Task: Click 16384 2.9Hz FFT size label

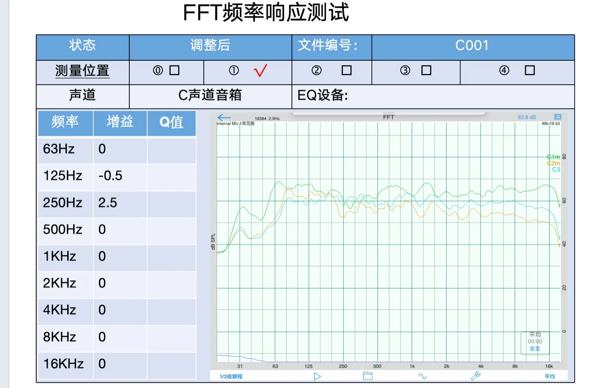Action: 267,119
